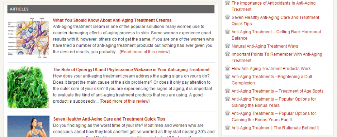Click star icon beside Importance of Antioxidants link
The height and width of the screenshot is (137, 337).
(227, 3)
